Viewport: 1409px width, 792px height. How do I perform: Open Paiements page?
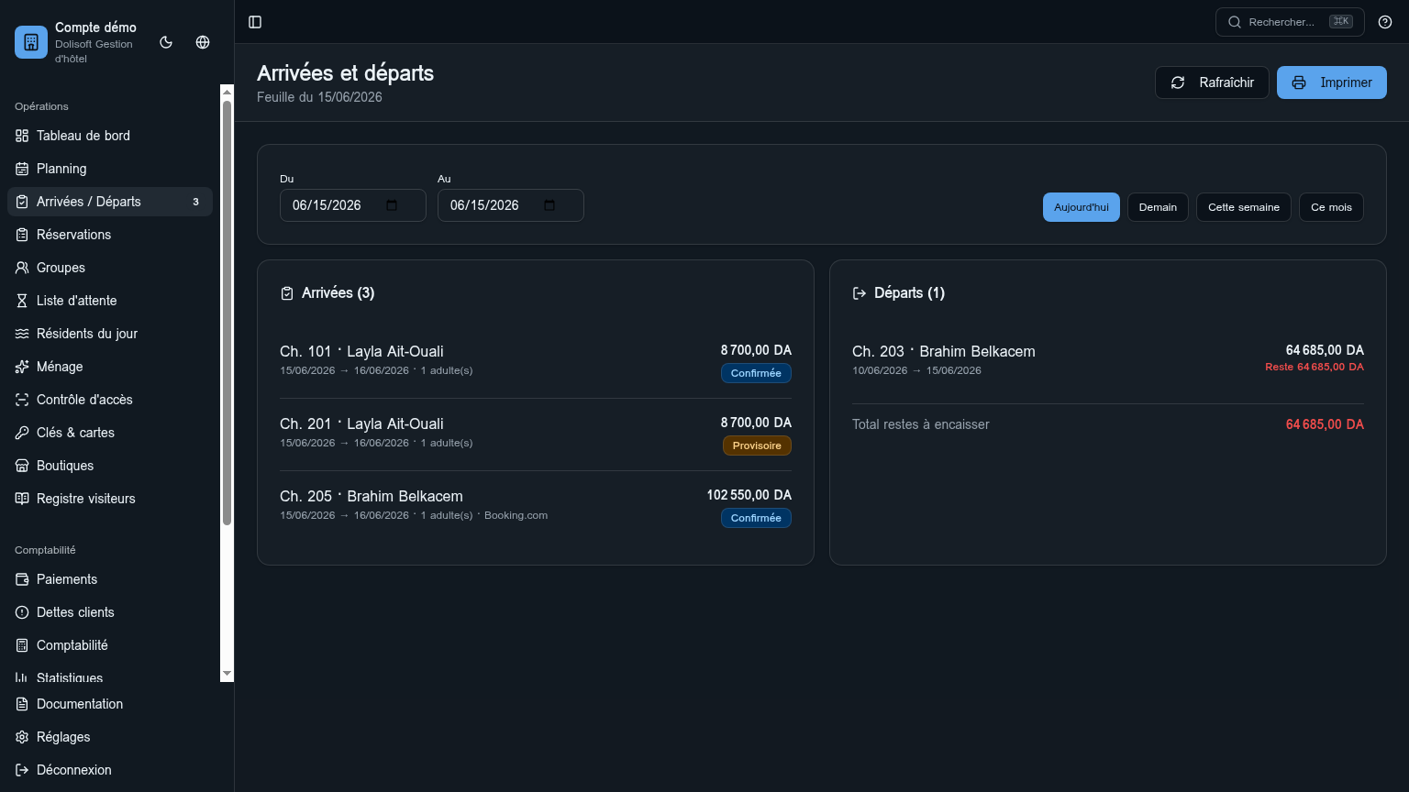pyautogui.click(x=110, y=579)
